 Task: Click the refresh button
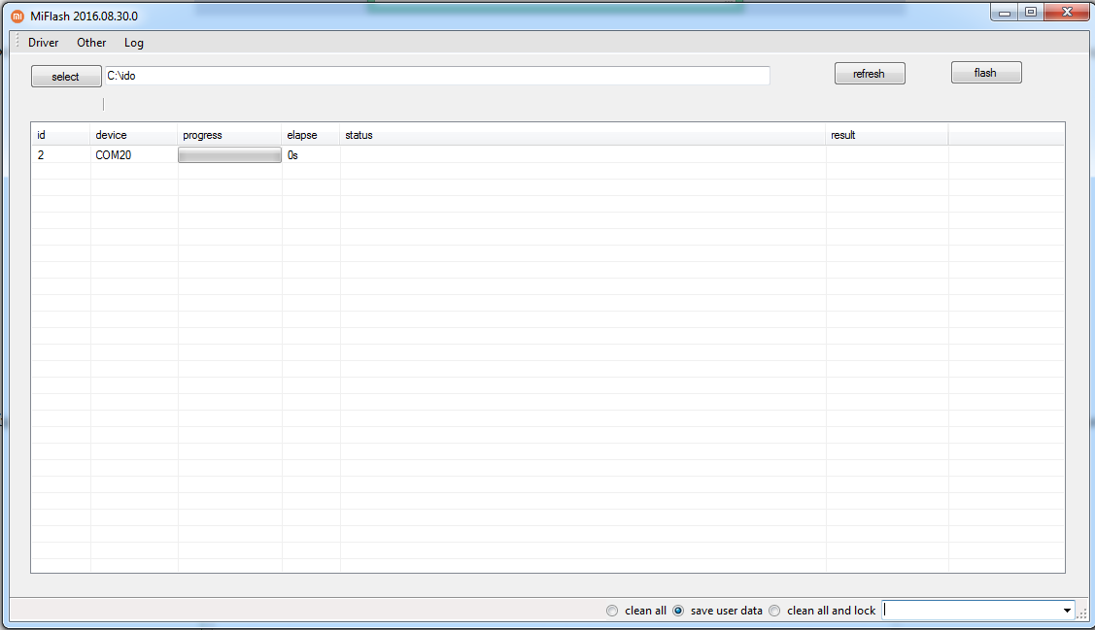click(x=870, y=73)
